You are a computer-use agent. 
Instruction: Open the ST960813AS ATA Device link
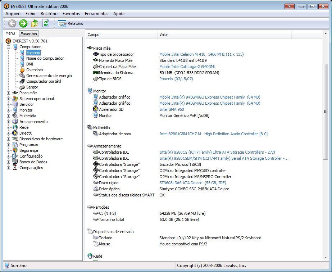tap(192, 183)
